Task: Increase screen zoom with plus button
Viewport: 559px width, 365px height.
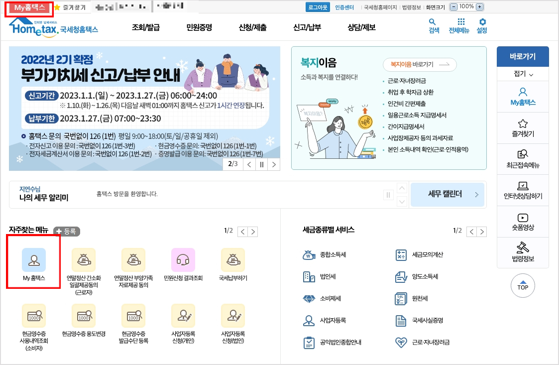Action: pyautogui.click(x=480, y=7)
